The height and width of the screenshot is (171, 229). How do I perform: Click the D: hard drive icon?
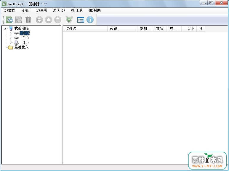tap(16, 38)
